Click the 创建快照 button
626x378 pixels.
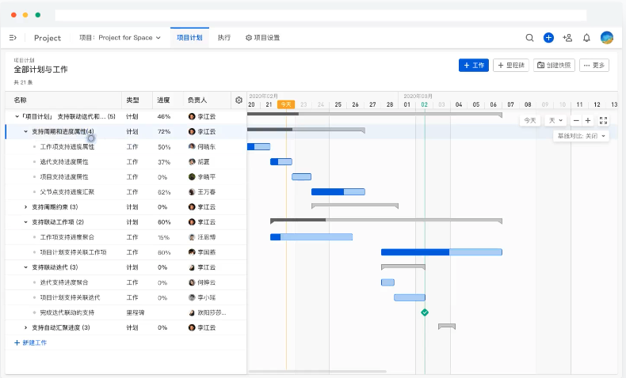pos(554,66)
